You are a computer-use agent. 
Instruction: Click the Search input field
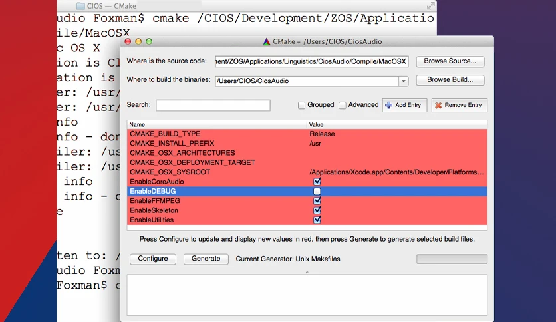point(213,105)
